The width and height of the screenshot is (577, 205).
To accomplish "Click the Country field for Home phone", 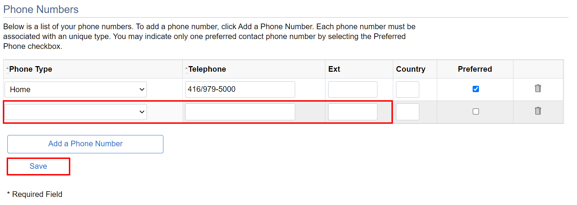I will [x=407, y=89].
